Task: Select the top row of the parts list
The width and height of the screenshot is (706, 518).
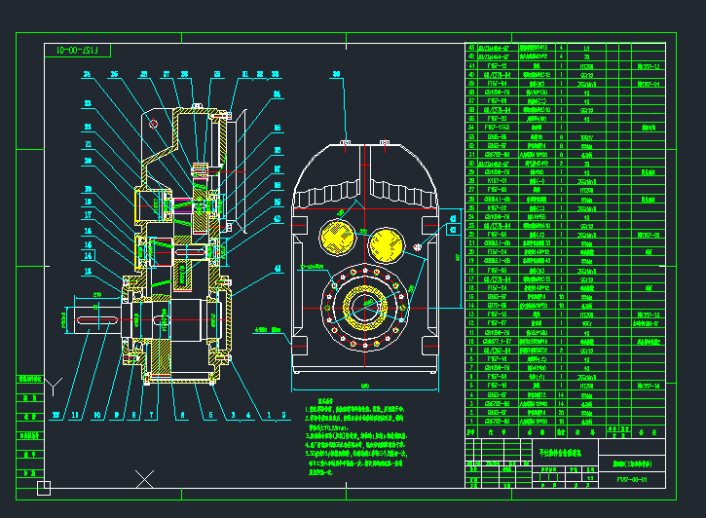Action: [x=567, y=46]
